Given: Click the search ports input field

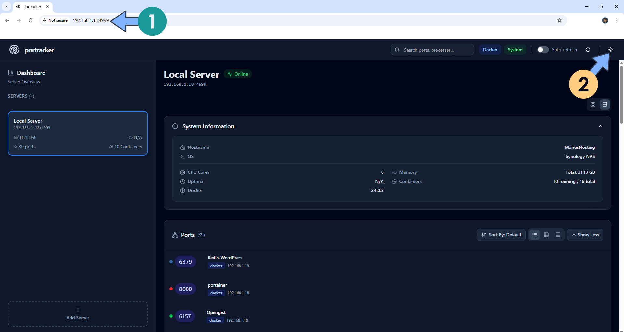Looking at the screenshot, I should coord(432,50).
